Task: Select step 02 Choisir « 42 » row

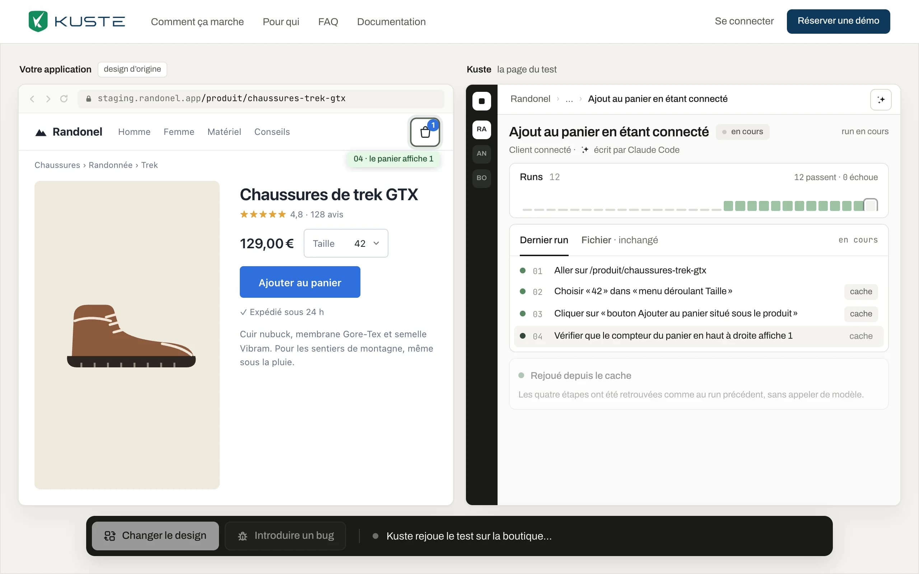Action: coord(698,292)
